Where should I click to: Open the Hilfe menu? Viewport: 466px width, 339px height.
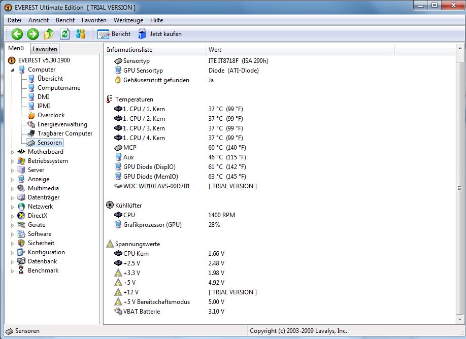click(x=157, y=20)
